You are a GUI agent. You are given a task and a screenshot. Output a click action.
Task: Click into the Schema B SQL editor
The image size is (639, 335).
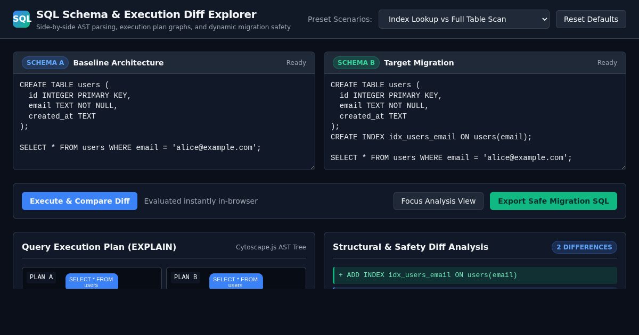[475, 122]
